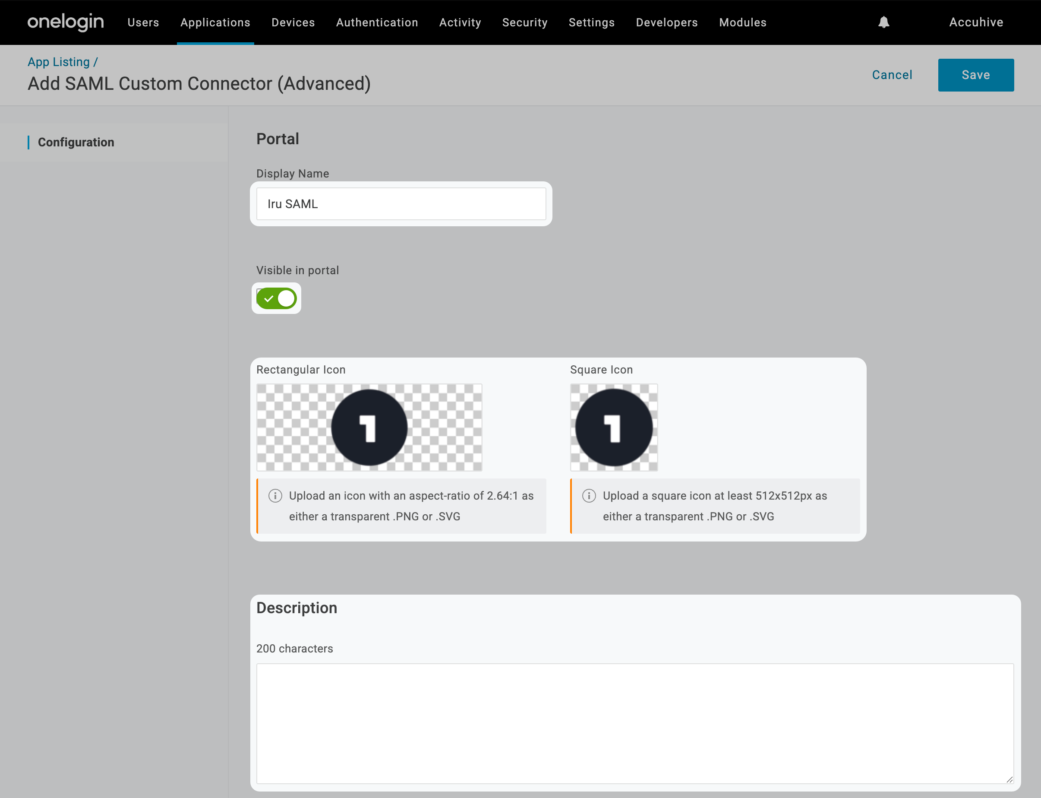Expand the Security menu
The width and height of the screenshot is (1041, 798).
click(524, 22)
